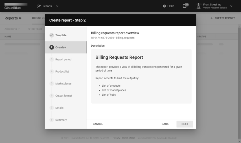Select the Summary step
241x143 pixels.
(66, 120)
